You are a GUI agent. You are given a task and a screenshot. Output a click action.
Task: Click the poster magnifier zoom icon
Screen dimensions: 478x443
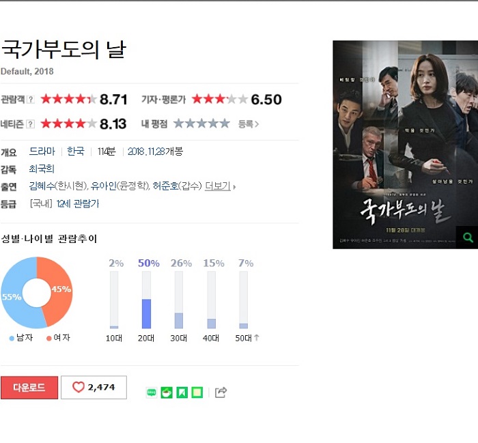coord(467,238)
